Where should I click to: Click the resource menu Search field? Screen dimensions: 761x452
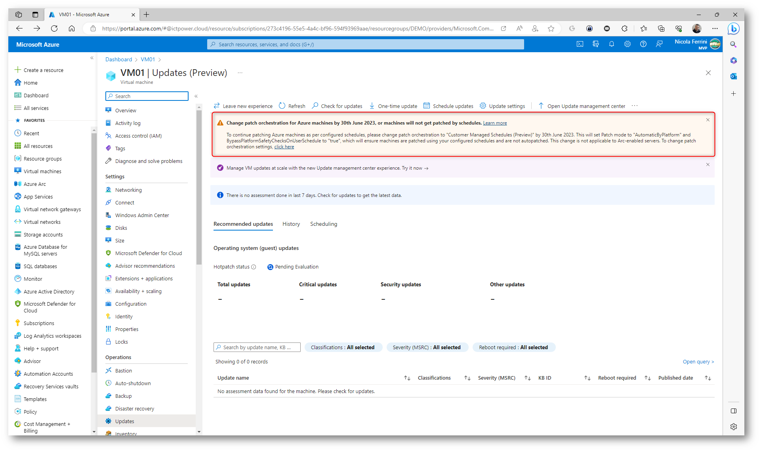[147, 96]
